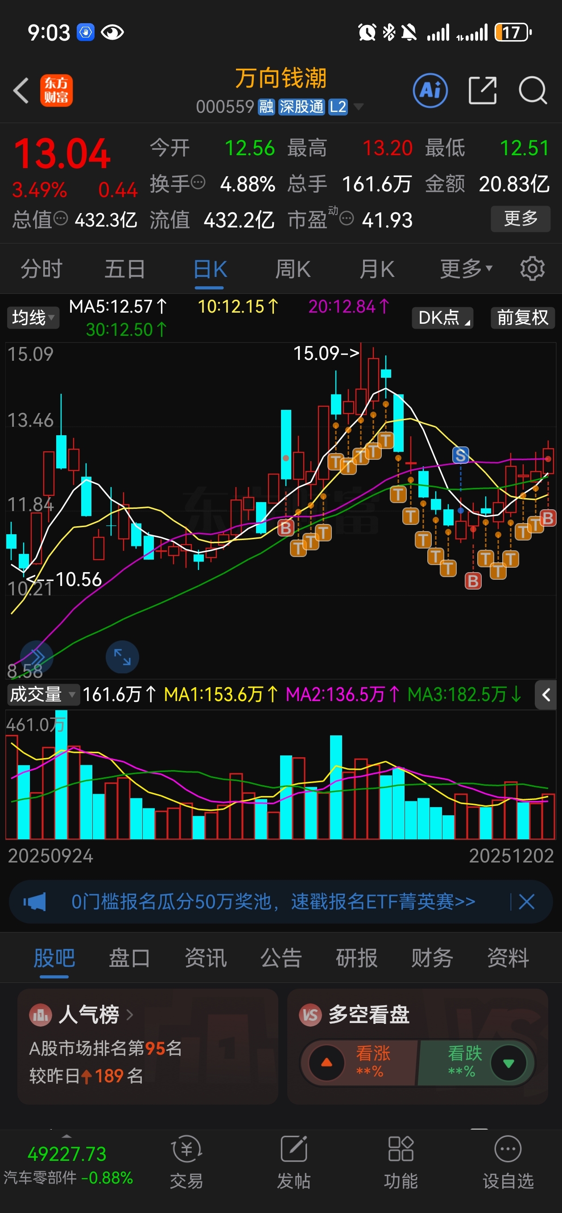Tap the 15.09 high price label
562x1213 pixels.
[326, 353]
